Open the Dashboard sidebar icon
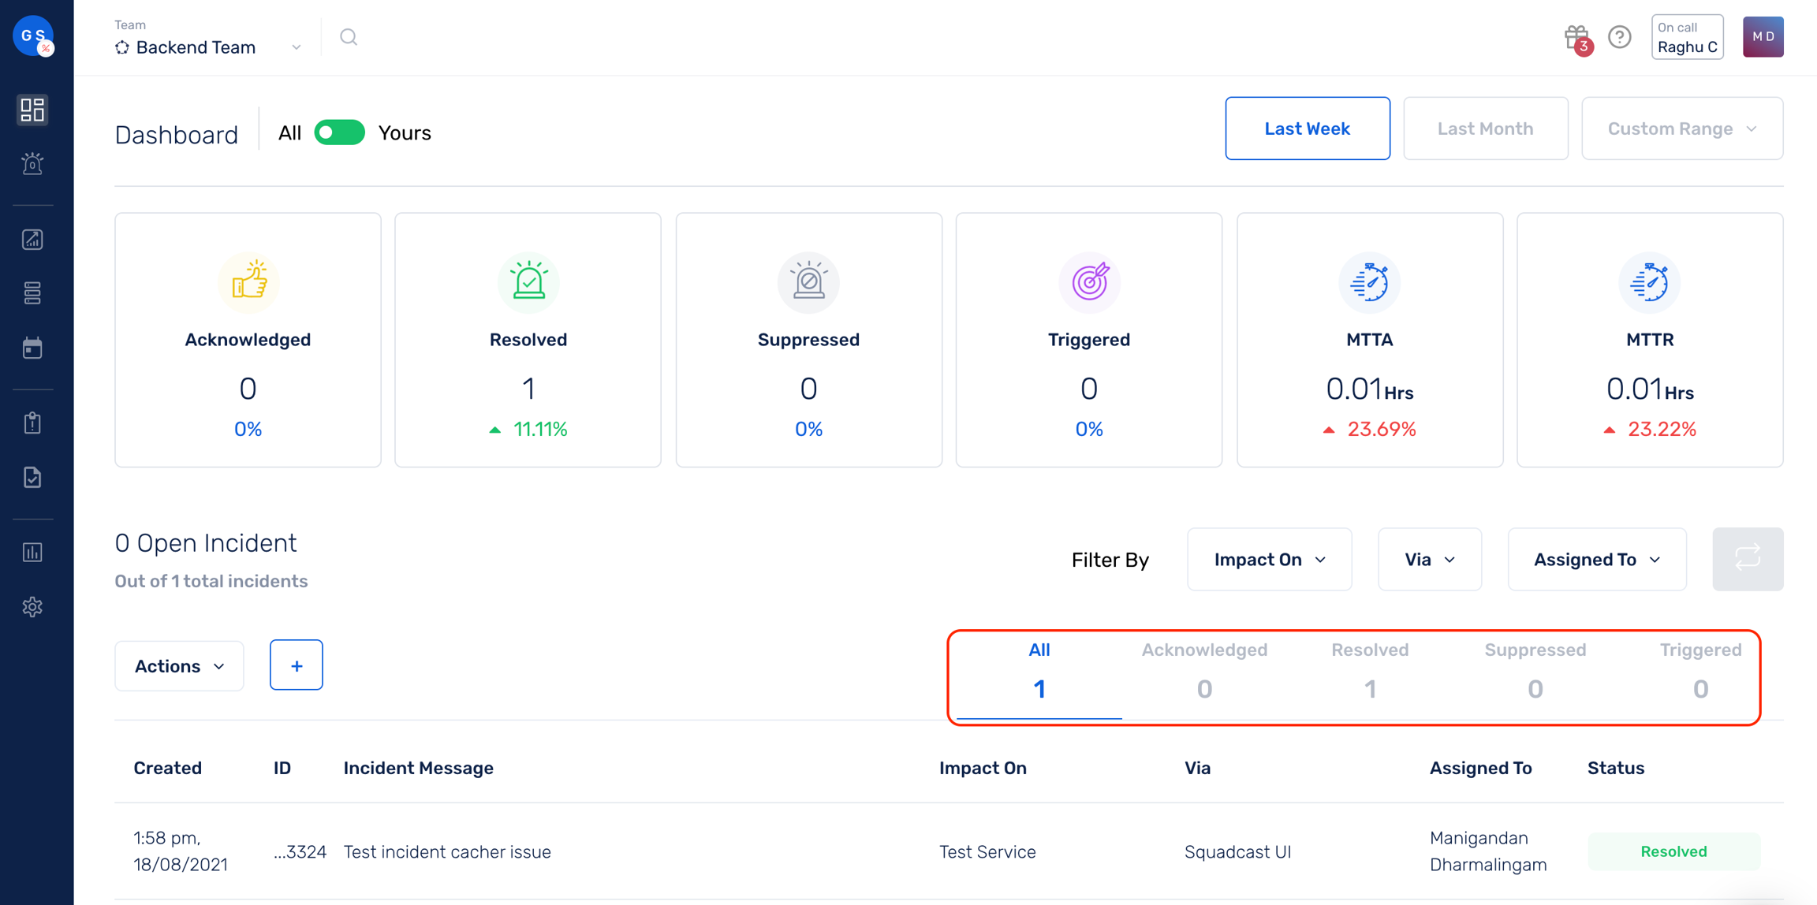1817x905 pixels. (x=32, y=110)
